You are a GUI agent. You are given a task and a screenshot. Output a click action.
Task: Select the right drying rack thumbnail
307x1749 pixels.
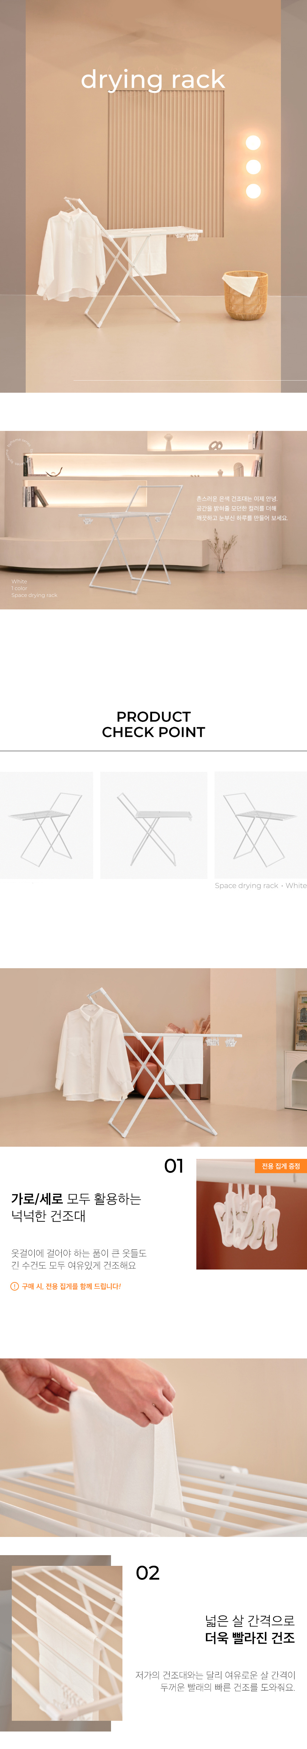pos(261,825)
